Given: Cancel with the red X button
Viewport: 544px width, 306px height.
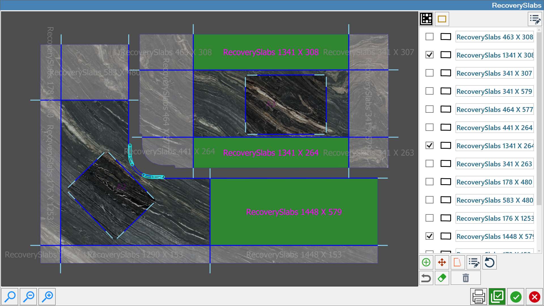Looking at the screenshot, I should tap(535, 297).
